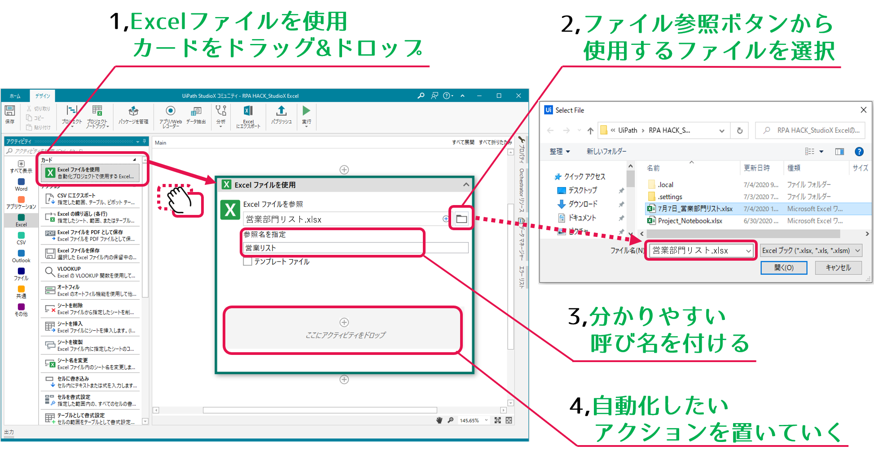This screenshot has height=459, width=874.
Task: Select 'Excel の繰り返し (各行)' activity
Action: (90, 217)
